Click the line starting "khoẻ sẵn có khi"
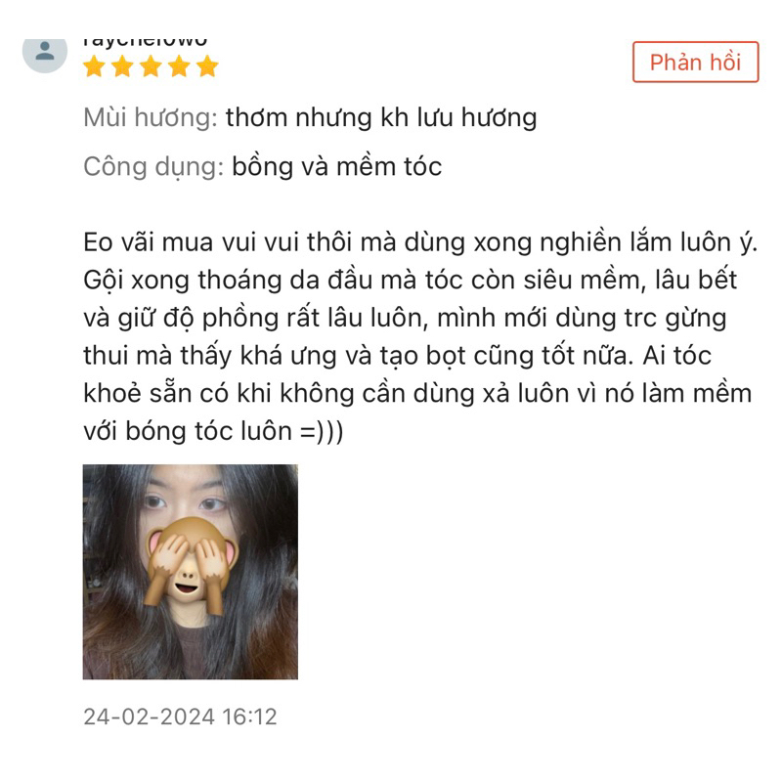The height and width of the screenshot is (782, 782). (417, 394)
